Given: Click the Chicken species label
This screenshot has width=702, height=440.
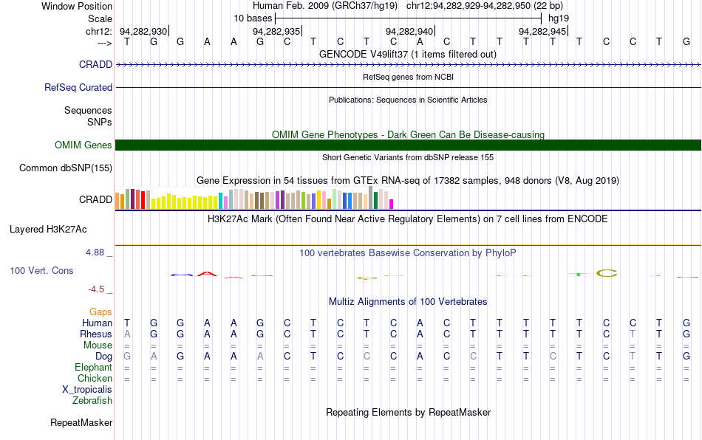Looking at the screenshot, I should (x=95, y=378).
